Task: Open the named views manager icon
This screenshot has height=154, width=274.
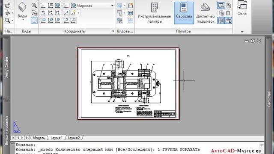Action: [34, 13]
